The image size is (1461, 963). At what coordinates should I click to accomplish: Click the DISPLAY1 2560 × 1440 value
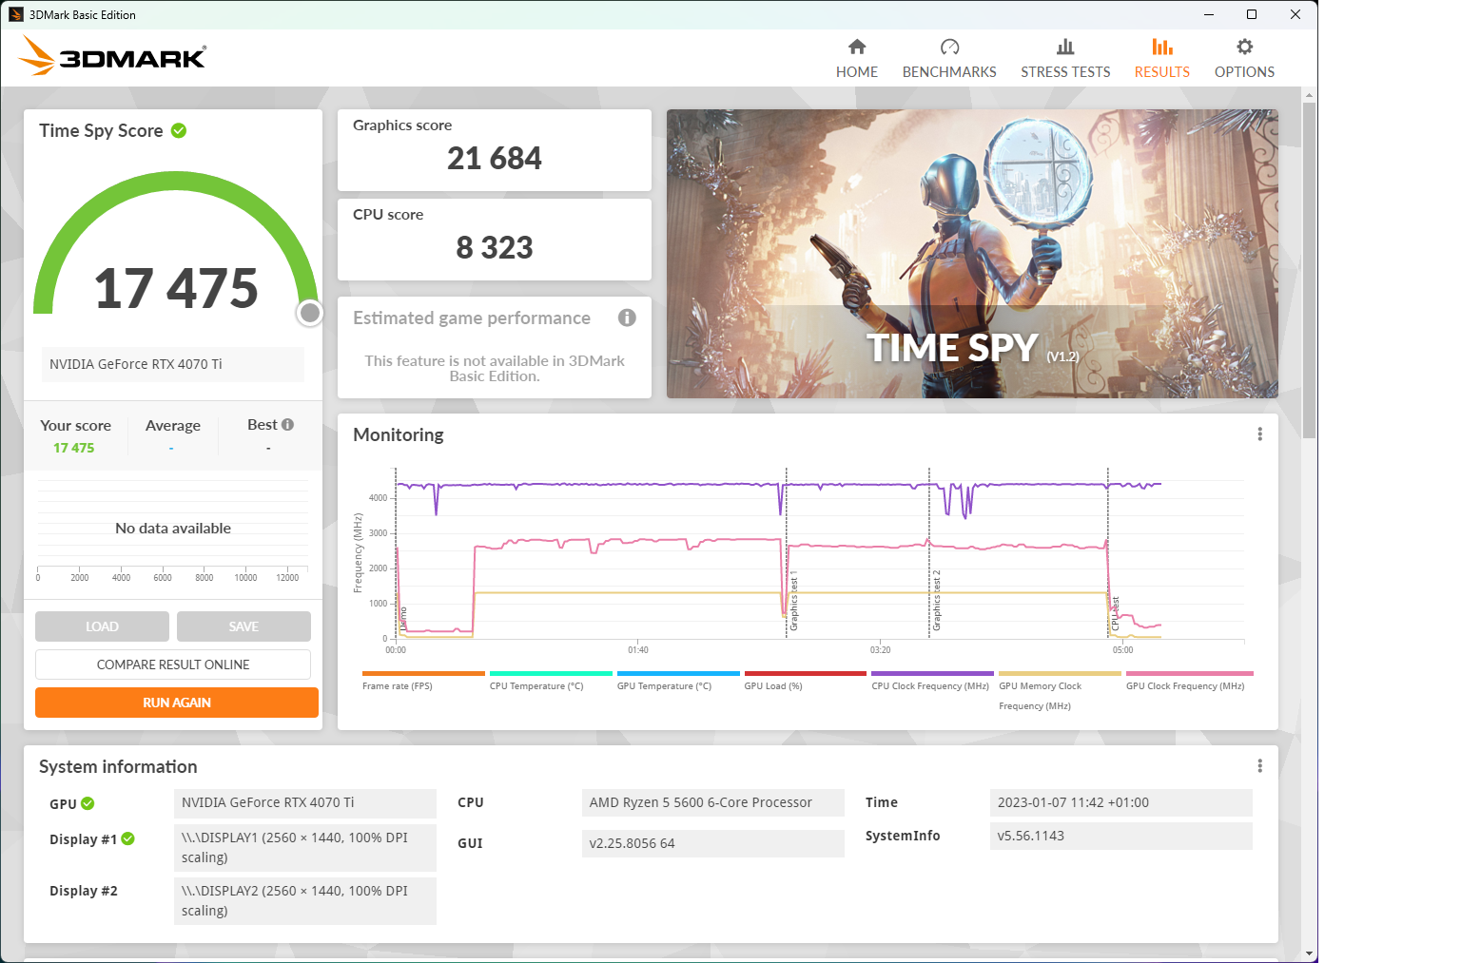305,847
